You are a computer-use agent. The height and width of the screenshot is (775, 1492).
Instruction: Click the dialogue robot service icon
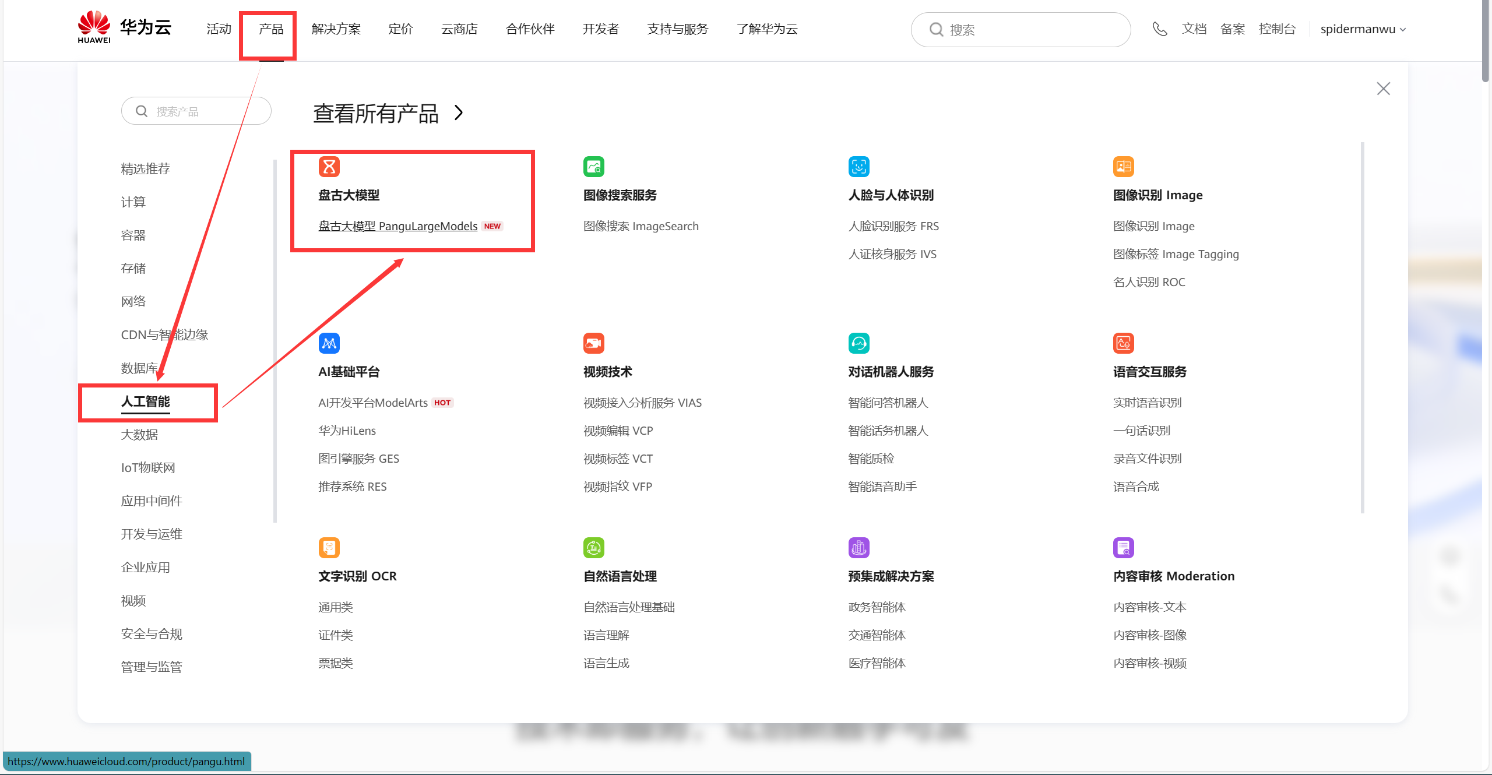[x=858, y=343]
